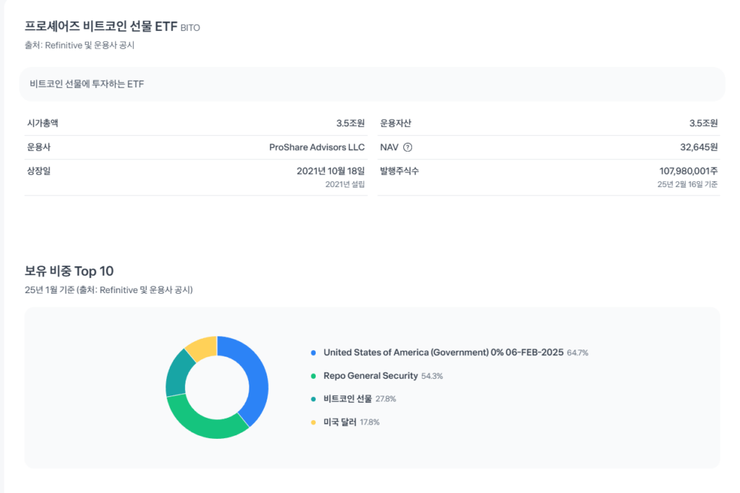Click the heading 보유 비중 Top 10
This screenshot has height=493, width=740.
pyautogui.click(x=69, y=271)
